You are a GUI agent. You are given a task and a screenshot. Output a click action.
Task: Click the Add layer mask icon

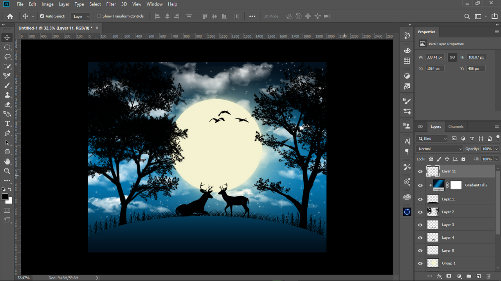[x=449, y=276]
